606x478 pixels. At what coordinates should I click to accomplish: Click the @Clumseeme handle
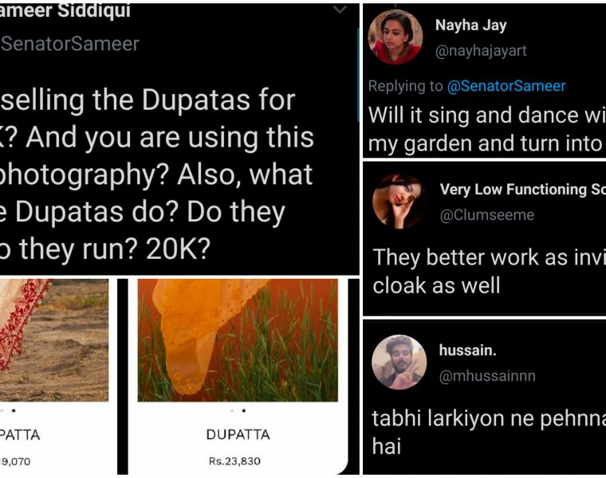[x=487, y=214]
